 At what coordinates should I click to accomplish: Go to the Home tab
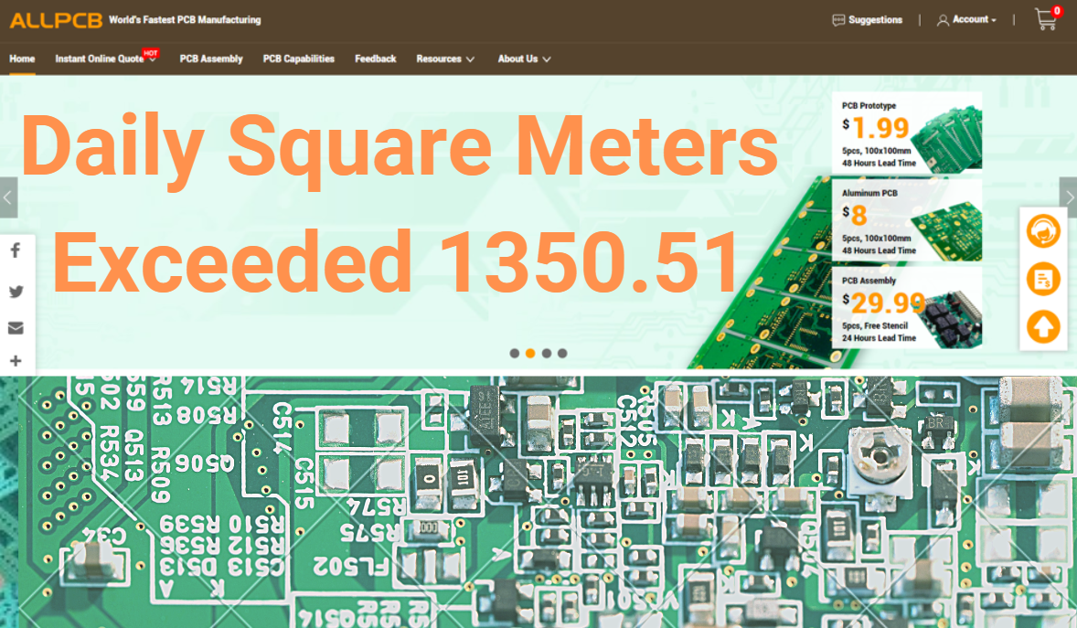[22, 59]
